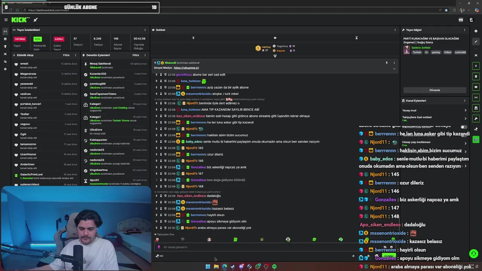482x271 pixels.
Task: Open the hamburger menu beside Kick logo
Action: [x=6, y=20]
